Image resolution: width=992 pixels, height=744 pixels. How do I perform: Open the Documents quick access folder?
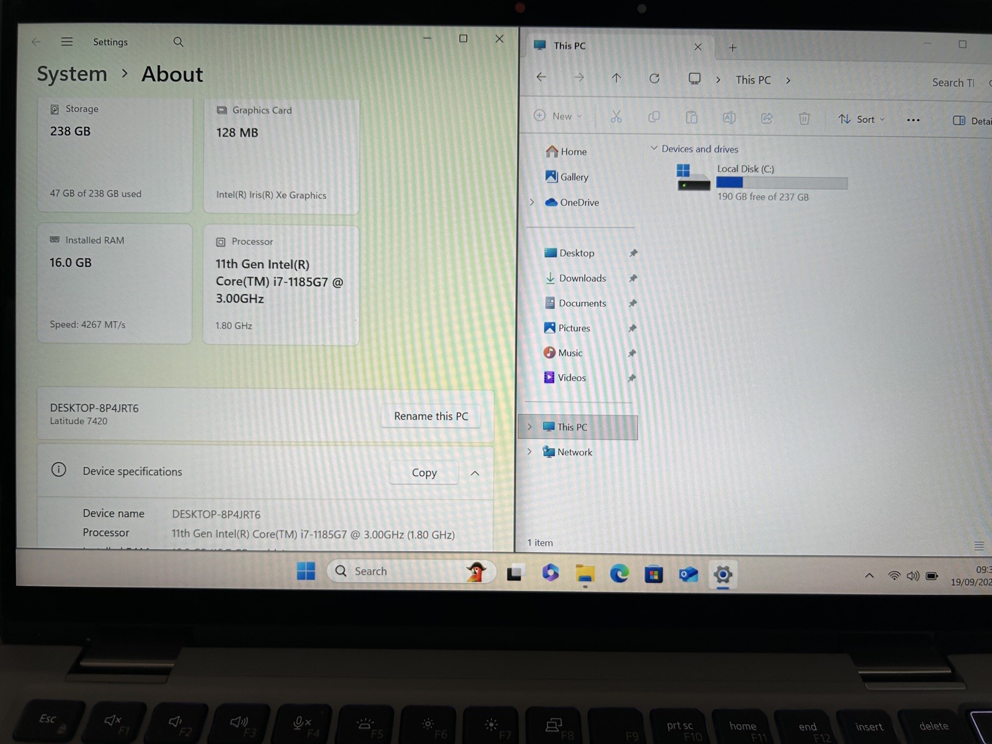[x=575, y=303]
